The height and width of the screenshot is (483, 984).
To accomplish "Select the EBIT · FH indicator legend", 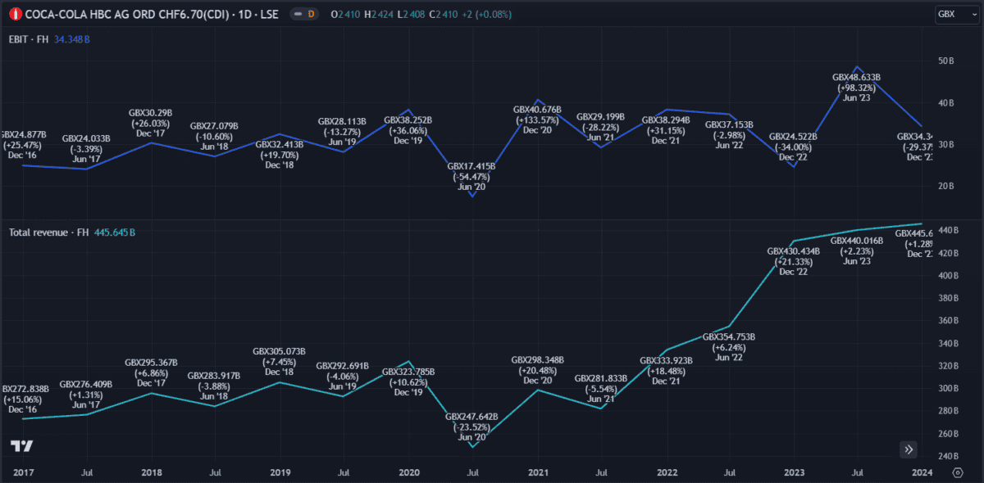I will pos(30,38).
